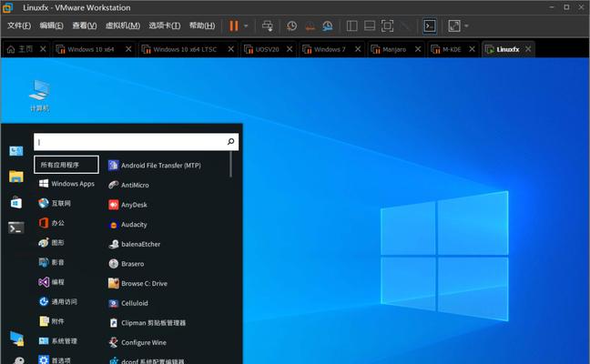Screen dimensions: 590x364
Task: Open the 图形 category
Action: 52,243
